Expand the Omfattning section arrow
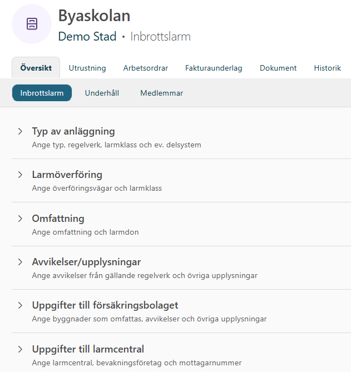This screenshot has width=351, height=372. coord(20,219)
